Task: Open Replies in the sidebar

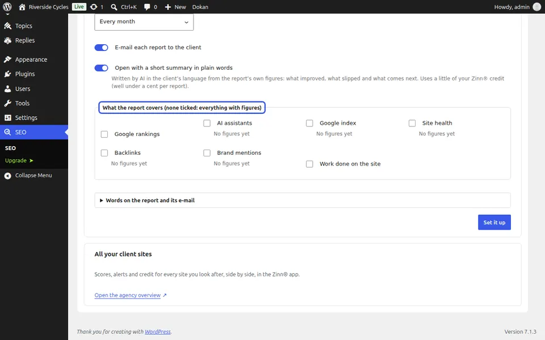Action: point(34,41)
